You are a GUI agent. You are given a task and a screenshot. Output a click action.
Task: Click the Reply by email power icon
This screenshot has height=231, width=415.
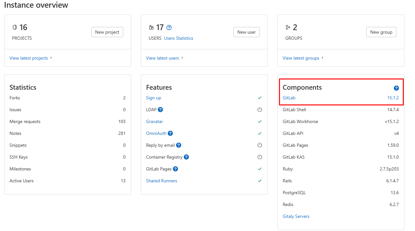260,145
